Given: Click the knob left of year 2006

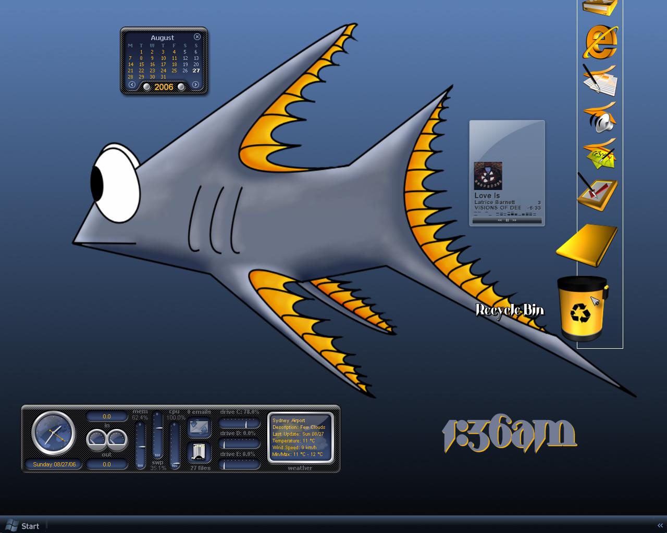Looking at the screenshot, I should (x=147, y=87).
